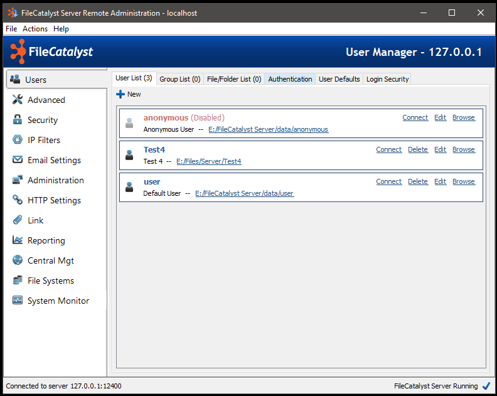Select the System Monitor icon
Image resolution: width=497 pixels, height=396 pixels.
(x=17, y=301)
